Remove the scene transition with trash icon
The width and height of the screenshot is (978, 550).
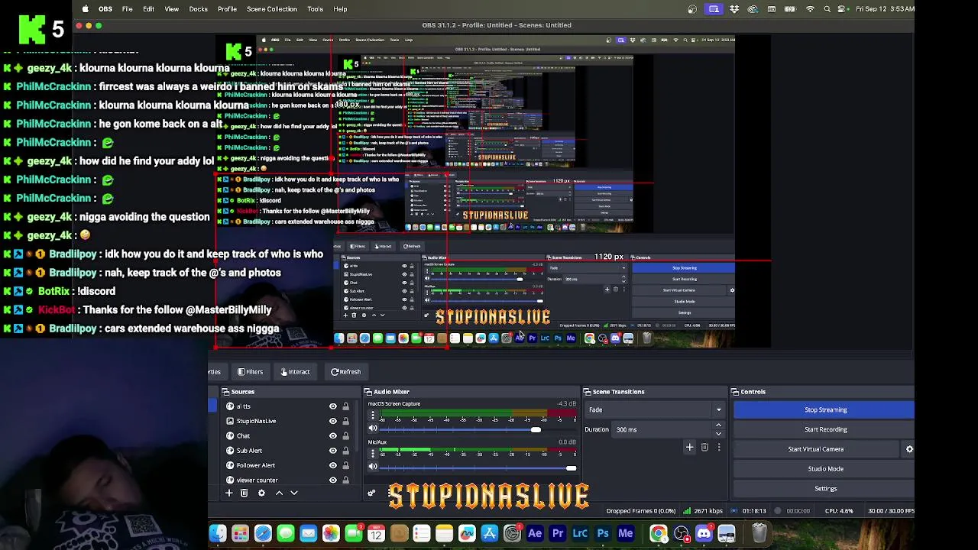coord(704,448)
